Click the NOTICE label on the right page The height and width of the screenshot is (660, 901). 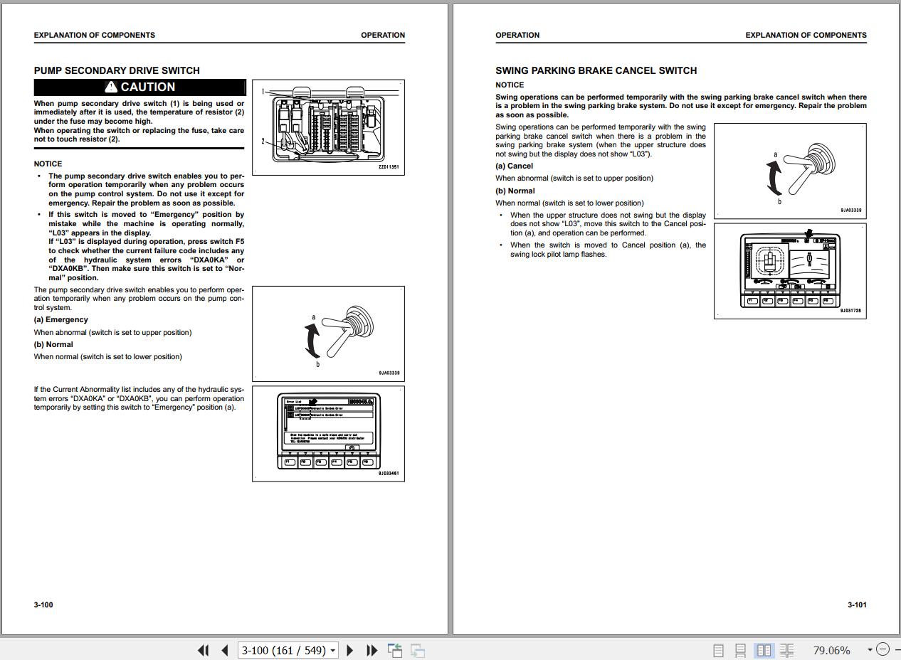point(510,85)
